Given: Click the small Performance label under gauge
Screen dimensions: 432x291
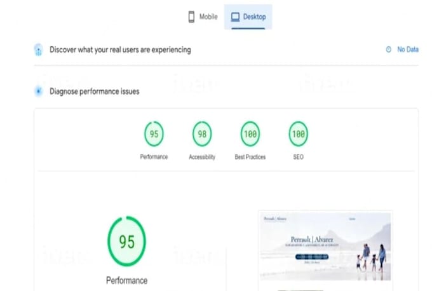Looking at the screenshot, I should (x=154, y=157).
